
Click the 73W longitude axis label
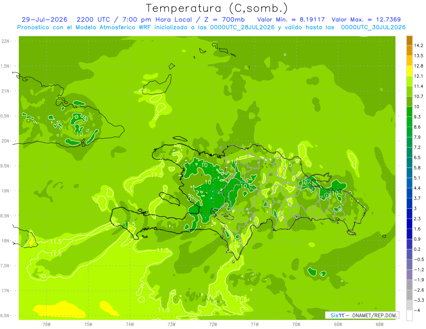tap(171, 325)
